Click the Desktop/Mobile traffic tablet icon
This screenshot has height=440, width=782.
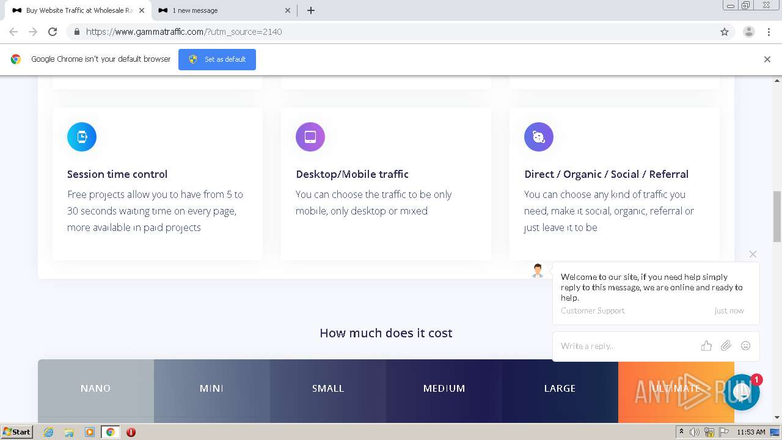pos(310,137)
